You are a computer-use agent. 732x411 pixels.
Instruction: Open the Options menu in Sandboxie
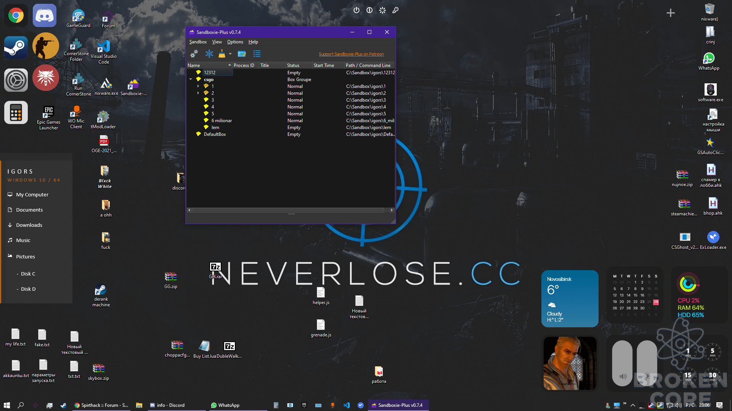[235, 42]
